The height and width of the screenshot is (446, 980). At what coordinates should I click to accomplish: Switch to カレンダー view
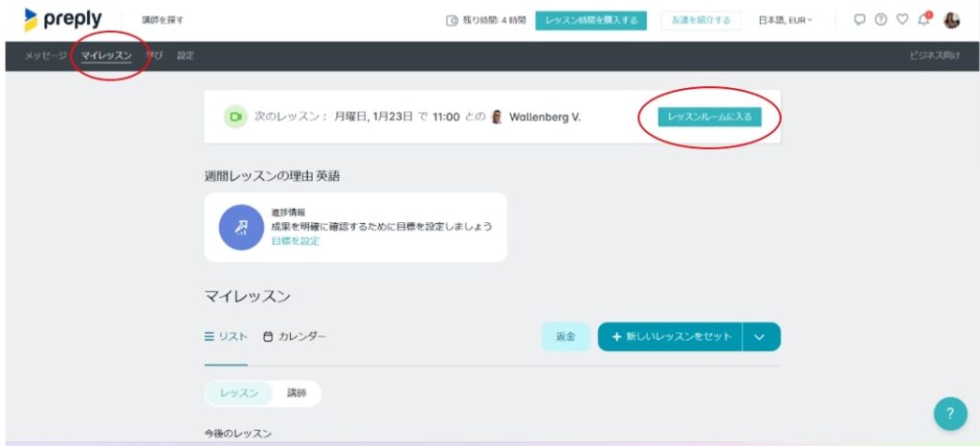295,337
